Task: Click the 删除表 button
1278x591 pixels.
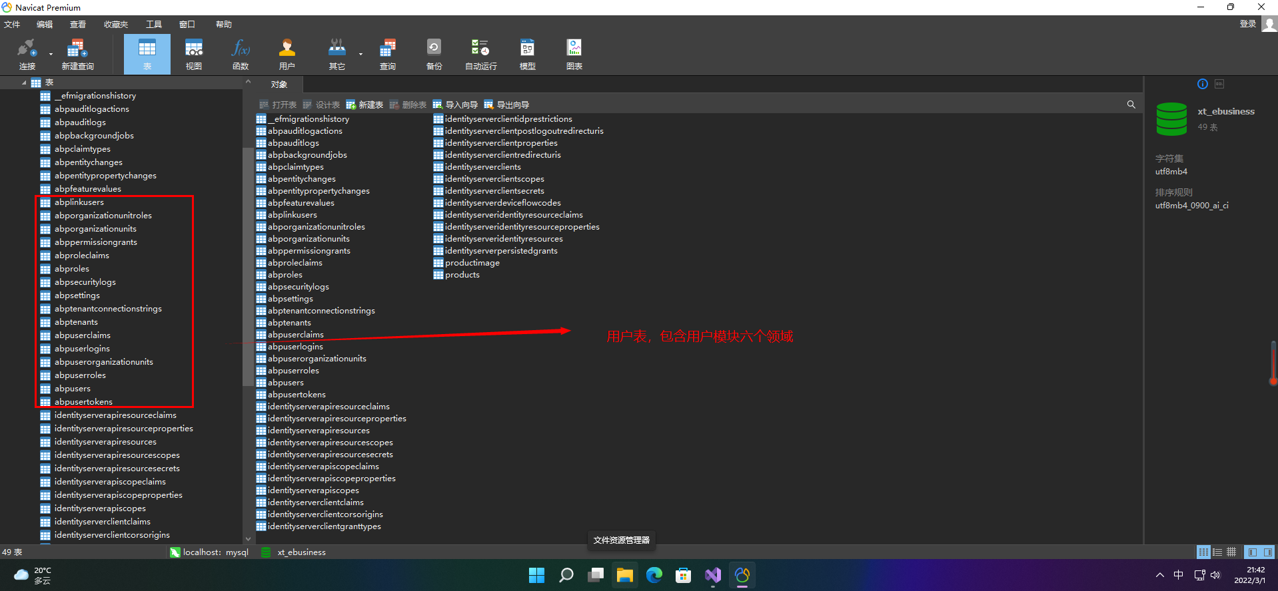Action: (408, 104)
